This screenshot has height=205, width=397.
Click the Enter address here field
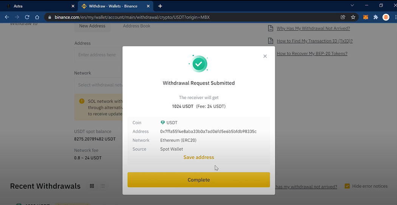(98, 55)
